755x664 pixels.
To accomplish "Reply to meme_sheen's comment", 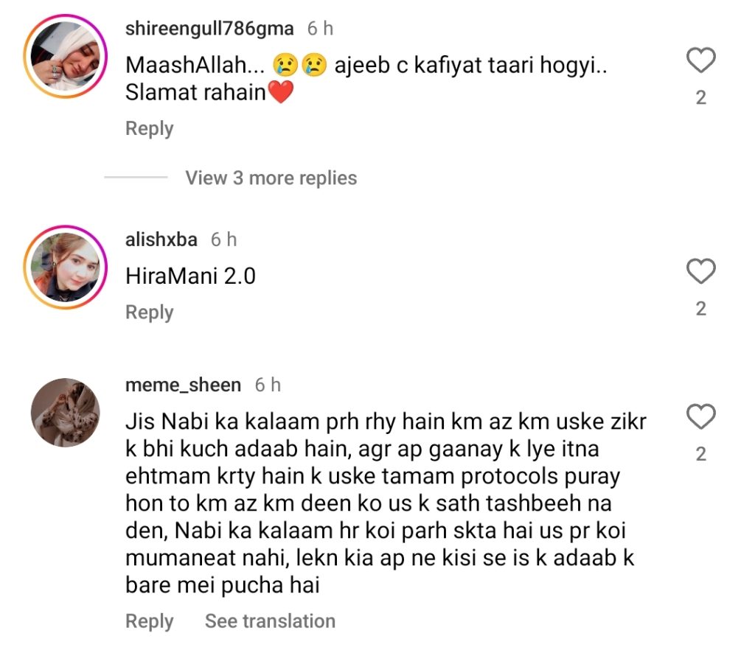I will pos(149,621).
